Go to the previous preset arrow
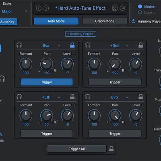 click(39, 8)
